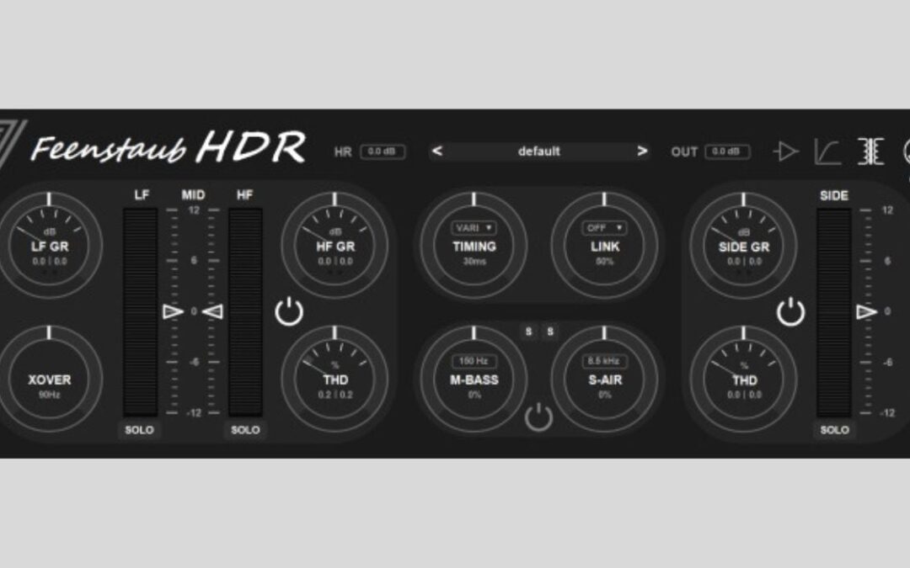Click the rightmost circular icon in the header
This screenshot has height=568, width=910.
(x=907, y=150)
